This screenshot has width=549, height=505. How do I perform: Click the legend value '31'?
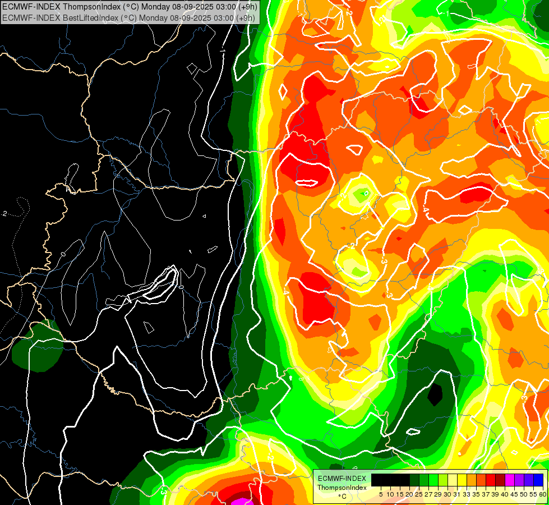[x=457, y=494]
